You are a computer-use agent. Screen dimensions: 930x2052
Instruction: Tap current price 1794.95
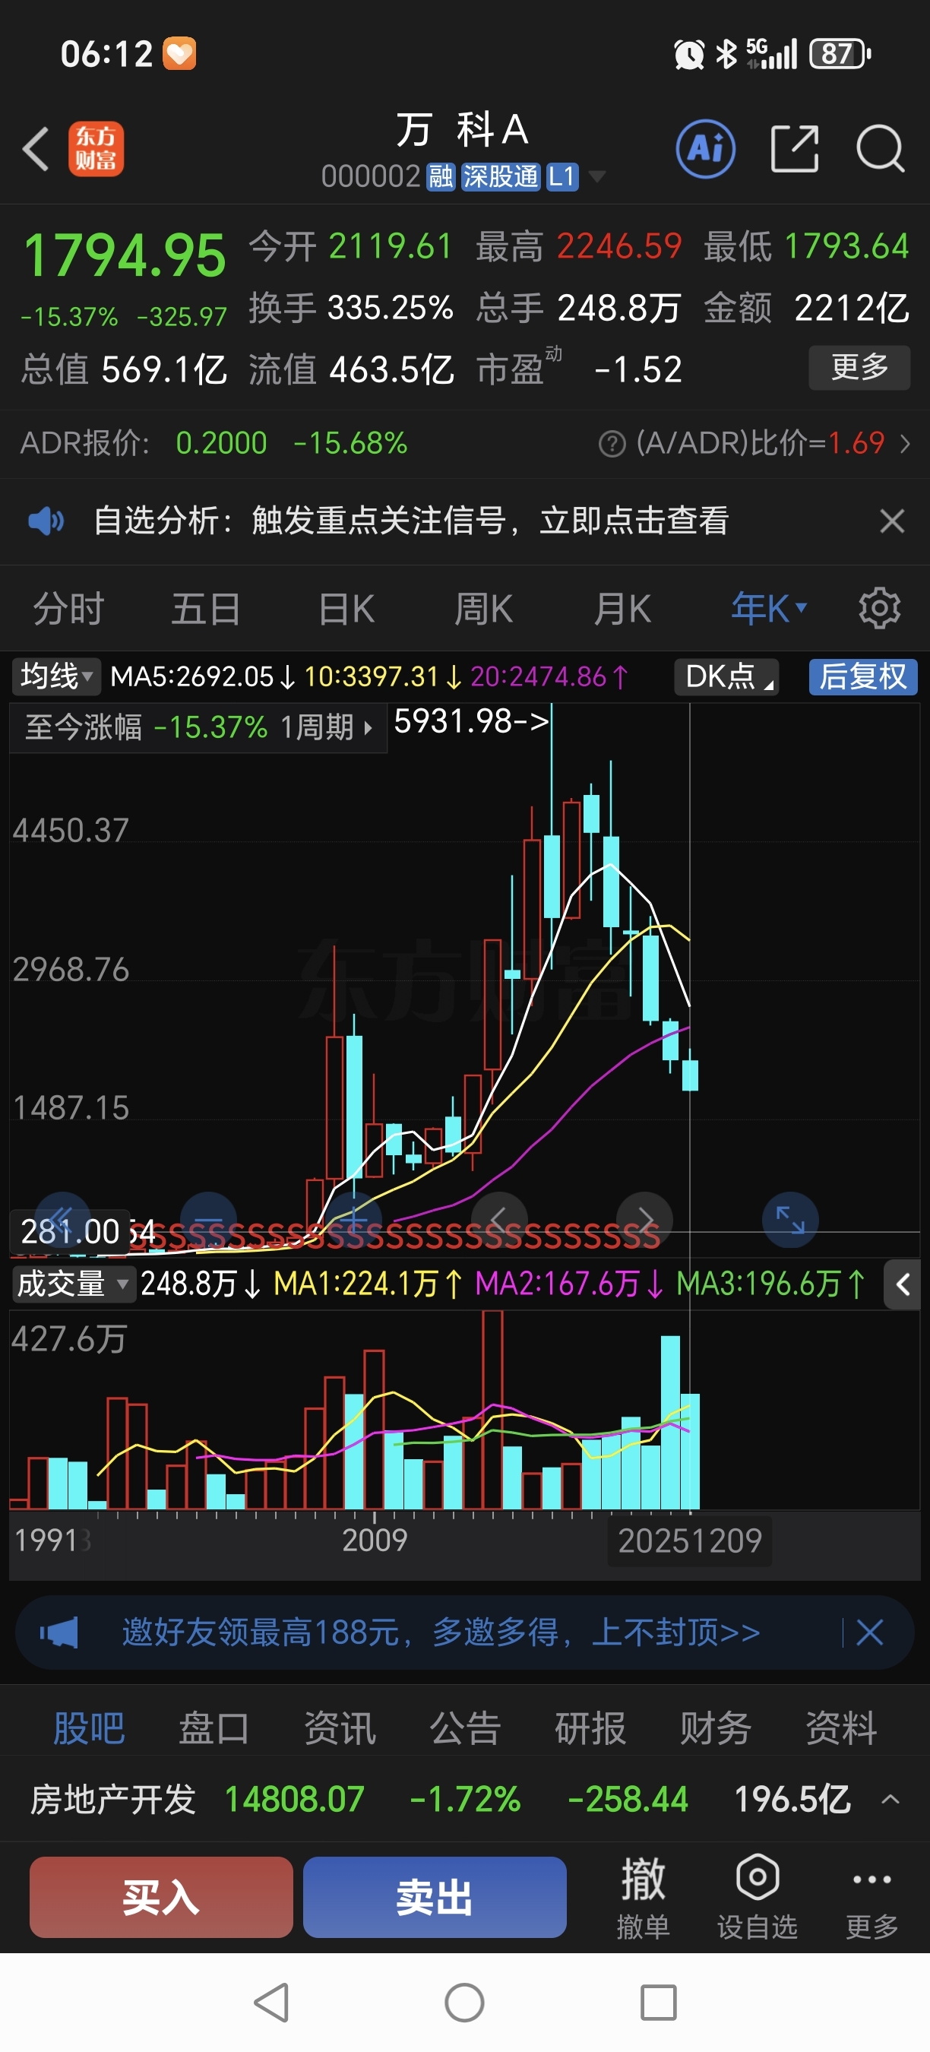(x=125, y=255)
